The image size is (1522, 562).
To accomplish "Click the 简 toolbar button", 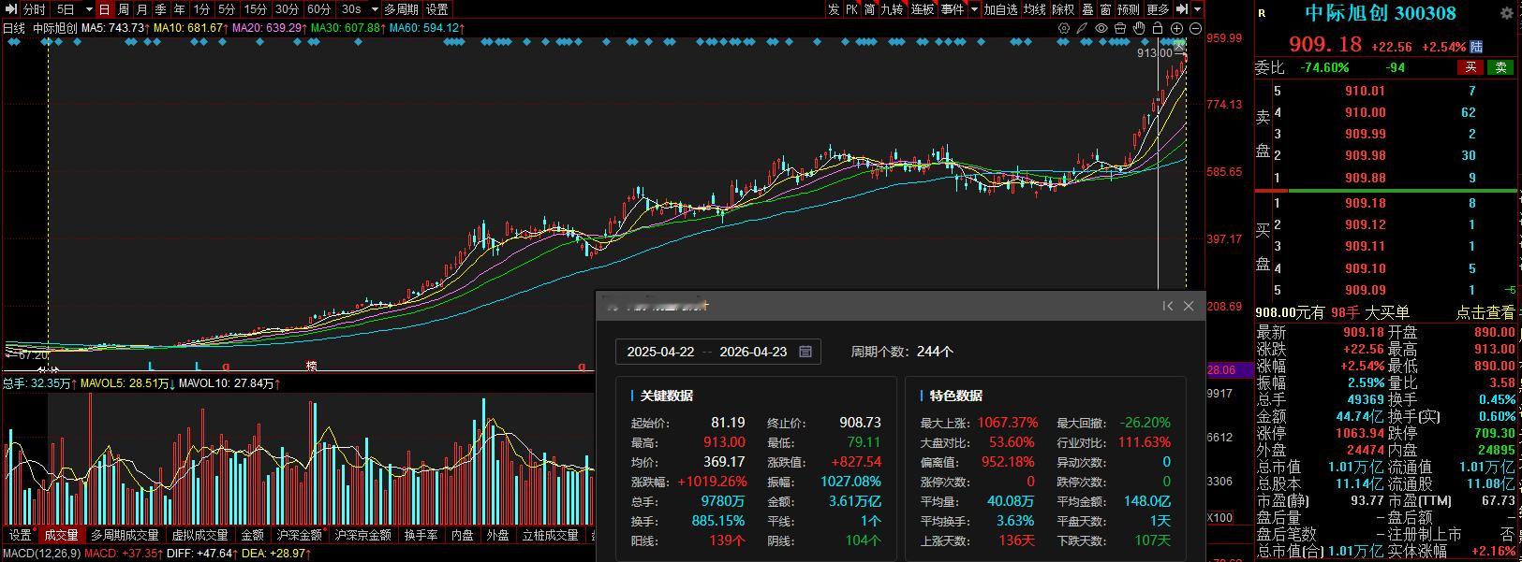I will pos(869,9).
